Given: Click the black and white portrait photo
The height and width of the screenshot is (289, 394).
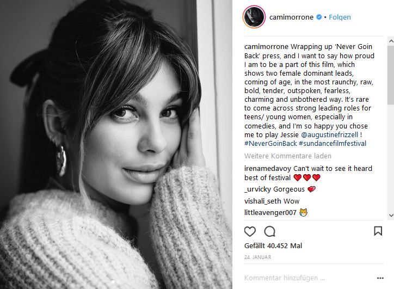Looking at the screenshot, I should click(116, 145).
